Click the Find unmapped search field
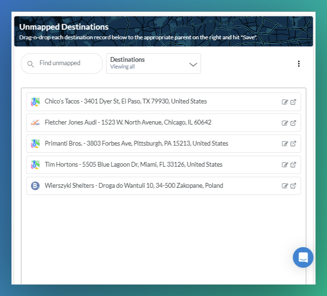 [62, 63]
